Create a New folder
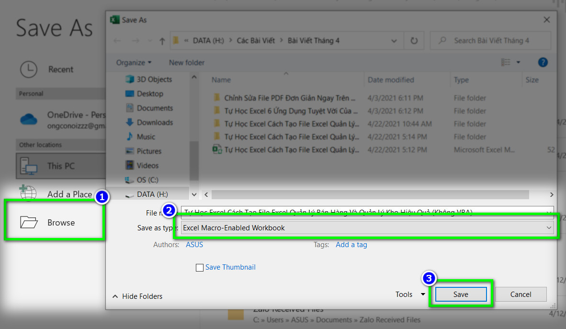Screen dimensions: 566x329 (x=187, y=62)
